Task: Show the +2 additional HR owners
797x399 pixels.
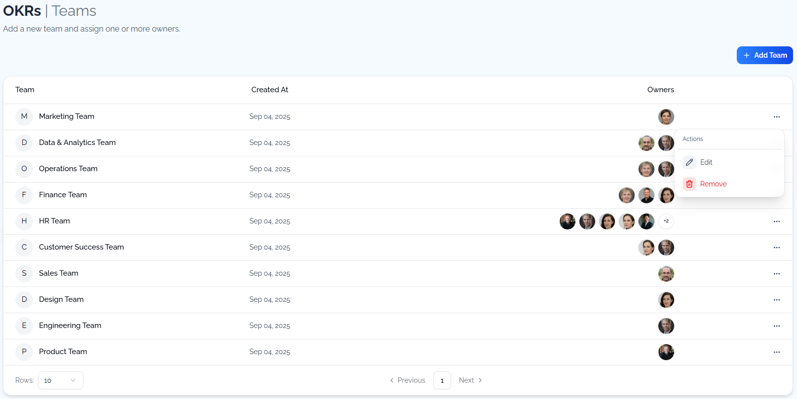Action: (x=666, y=221)
